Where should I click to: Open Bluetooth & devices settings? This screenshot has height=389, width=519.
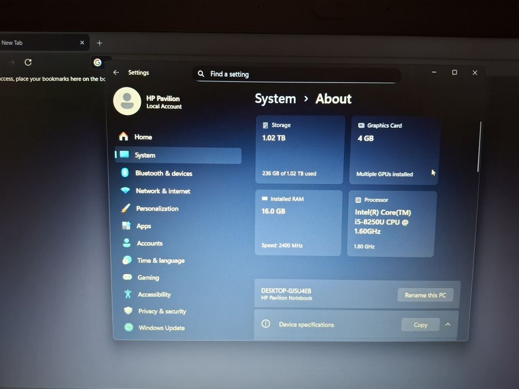[179, 173]
